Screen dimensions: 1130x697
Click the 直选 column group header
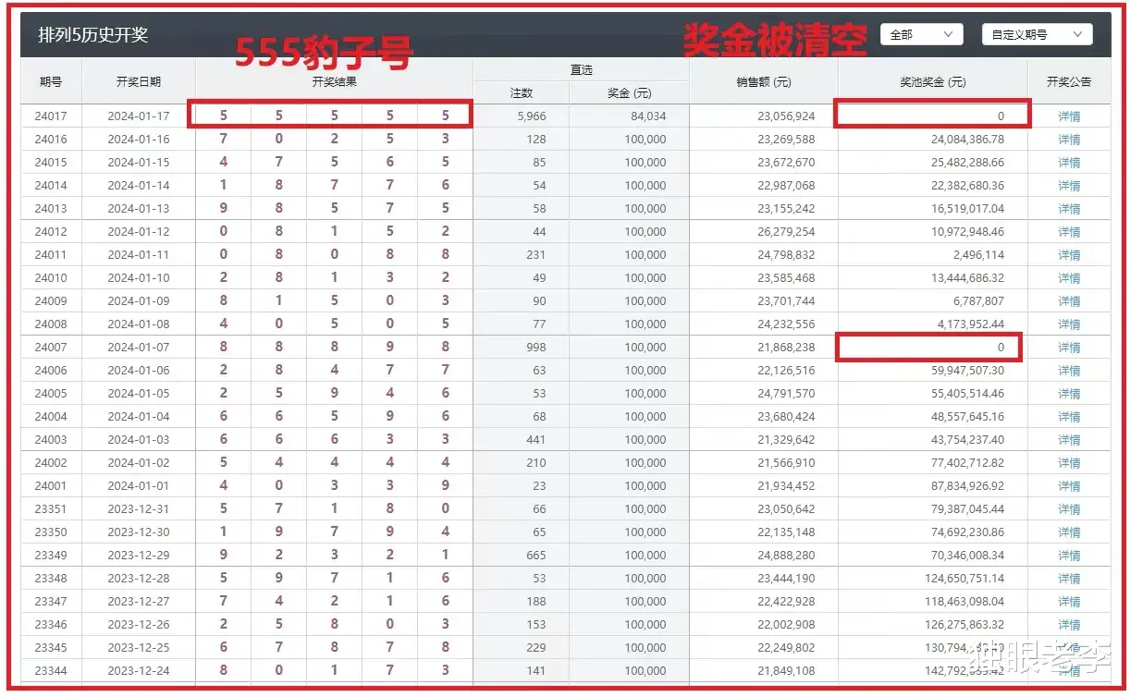tap(582, 70)
